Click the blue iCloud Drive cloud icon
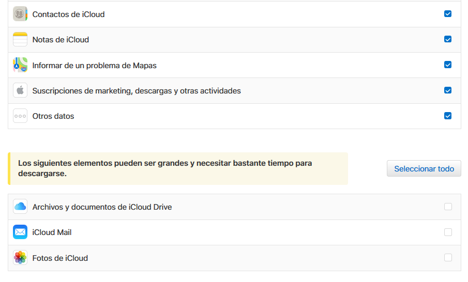 click(x=20, y=207)
